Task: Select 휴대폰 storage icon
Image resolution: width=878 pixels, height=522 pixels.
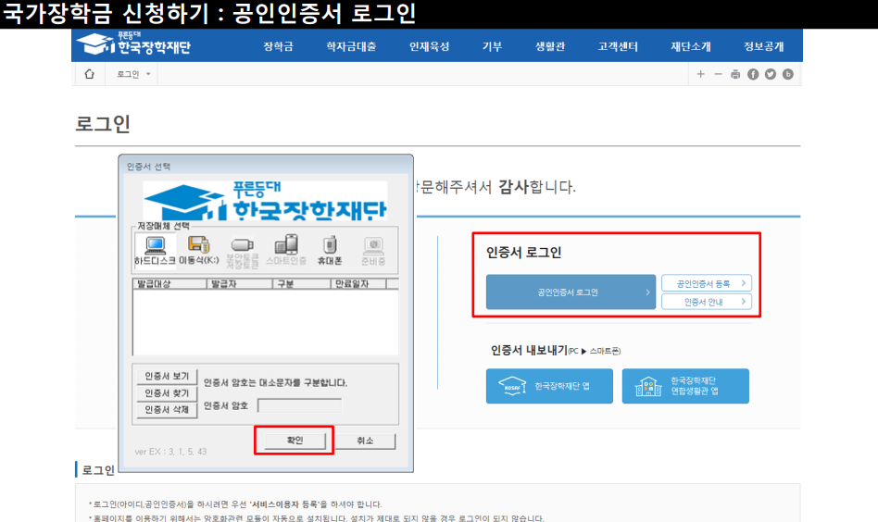Action: [330, 251]
